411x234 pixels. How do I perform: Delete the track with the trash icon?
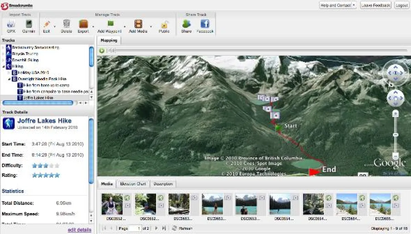click(x=66, y=24)
